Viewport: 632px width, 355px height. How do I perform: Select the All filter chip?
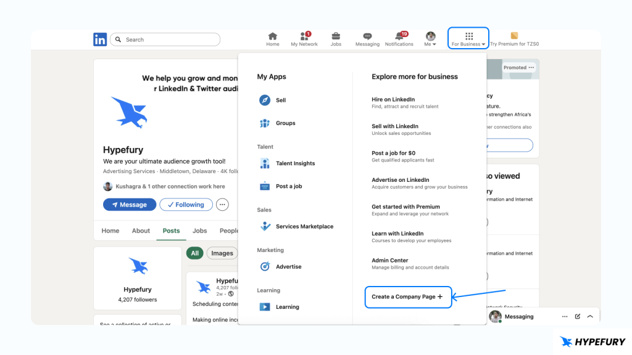point(194,253)
